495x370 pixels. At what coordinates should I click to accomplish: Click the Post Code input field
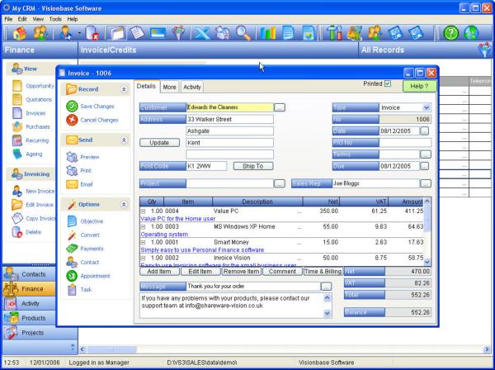click(x=206, y=166)
